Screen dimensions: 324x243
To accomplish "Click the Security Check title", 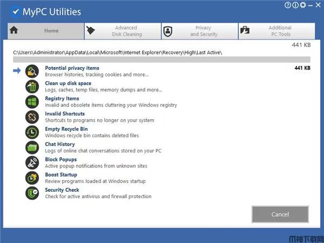I will click(62, 190).
